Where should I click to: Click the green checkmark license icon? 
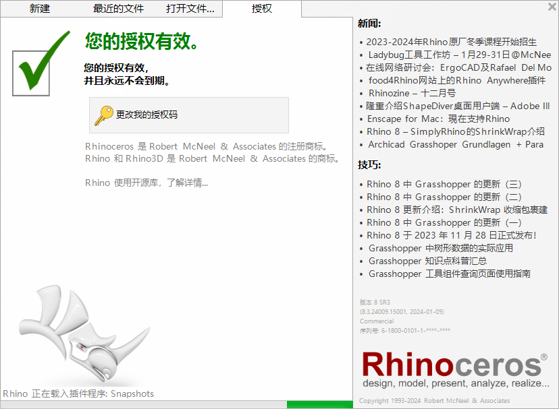[x=41, y=63]
